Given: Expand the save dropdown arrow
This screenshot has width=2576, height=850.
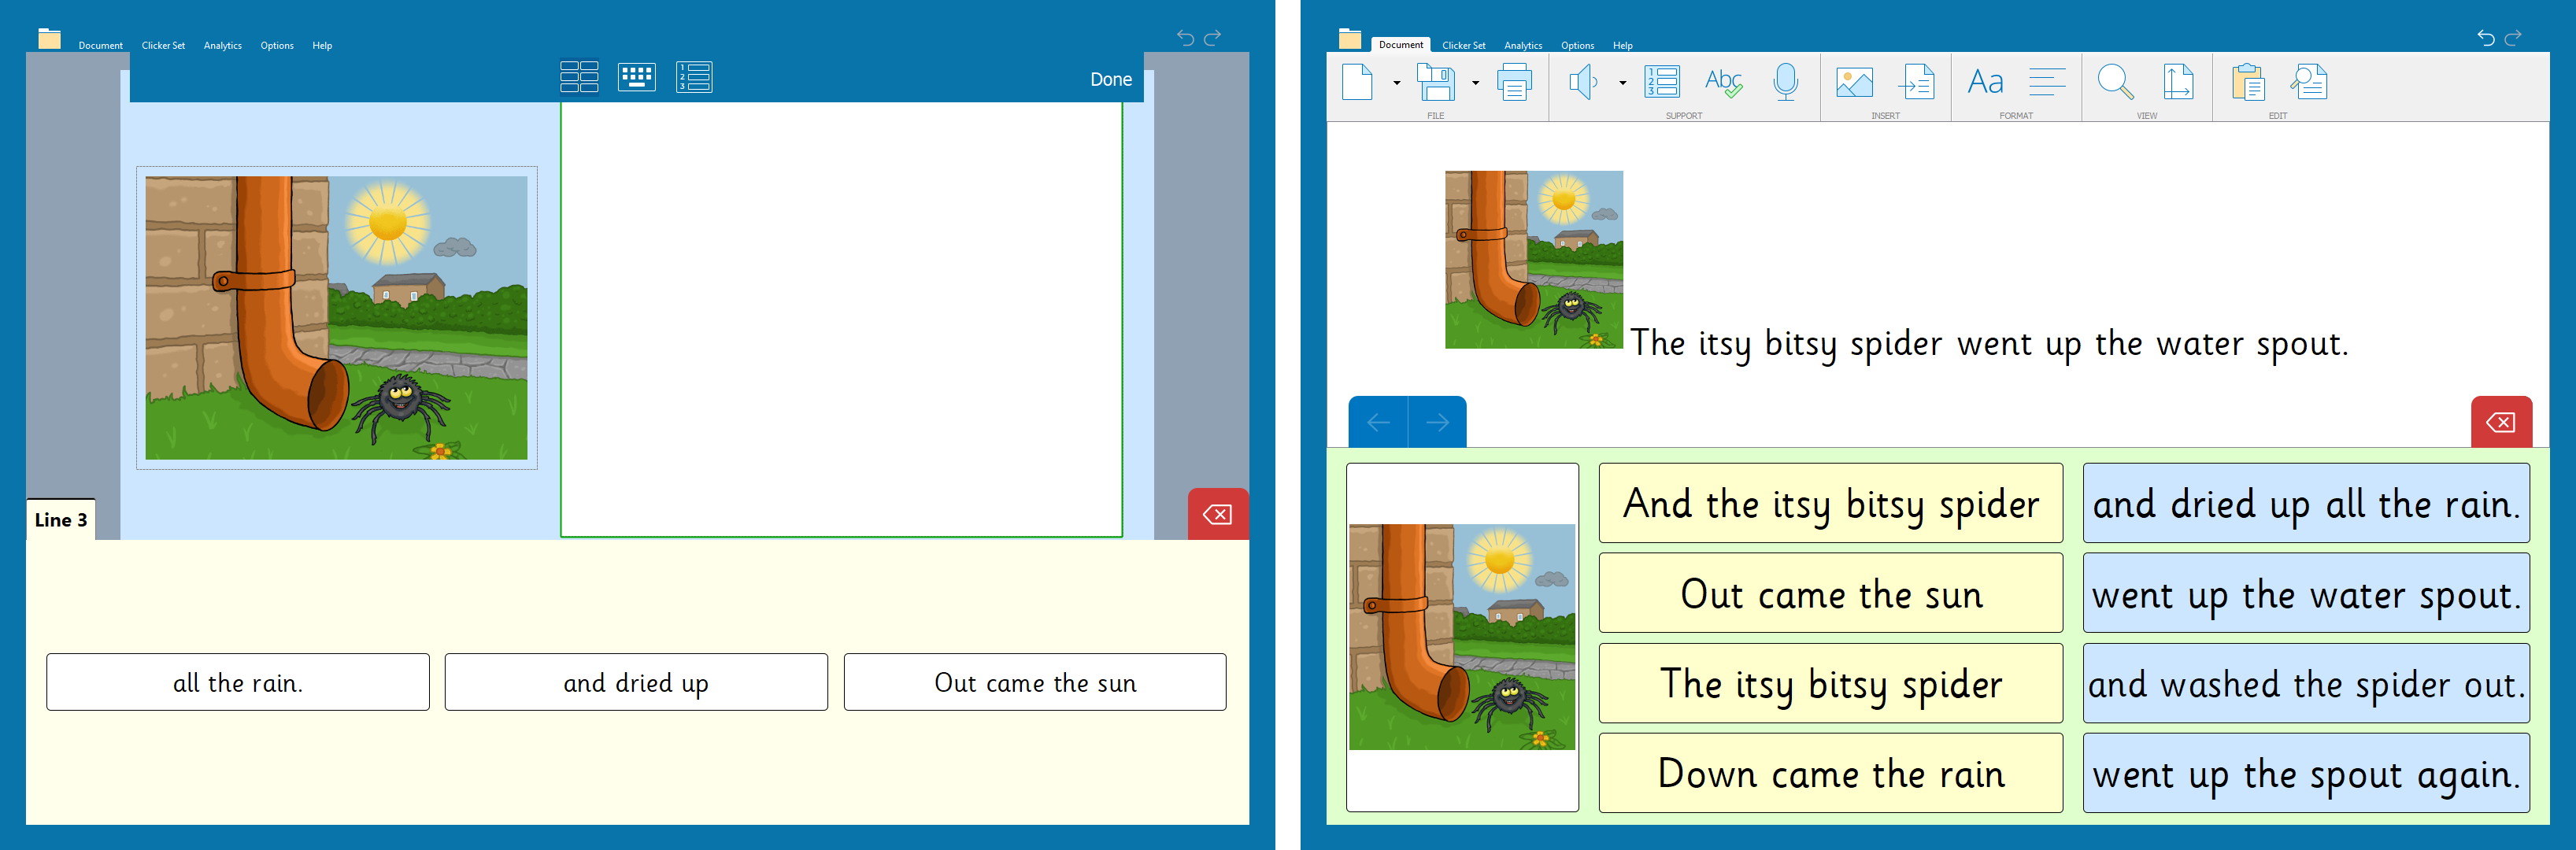Looking at the screenshot, I should pos(1475,83).
